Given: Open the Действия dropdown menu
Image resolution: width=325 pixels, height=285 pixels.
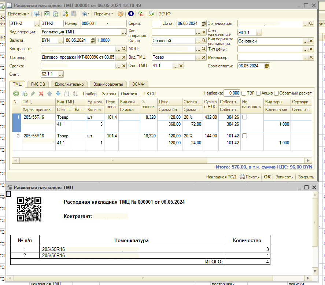Looking at the screenshot, I should [18, 14].
